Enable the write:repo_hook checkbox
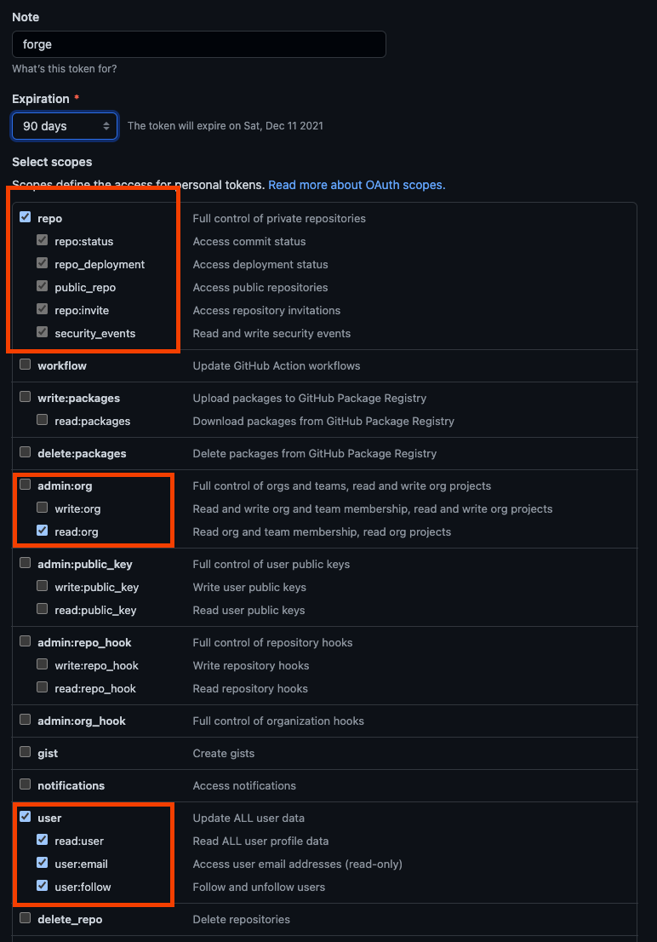The width and height of the screenshot is (657, 942). pos(42,663)
